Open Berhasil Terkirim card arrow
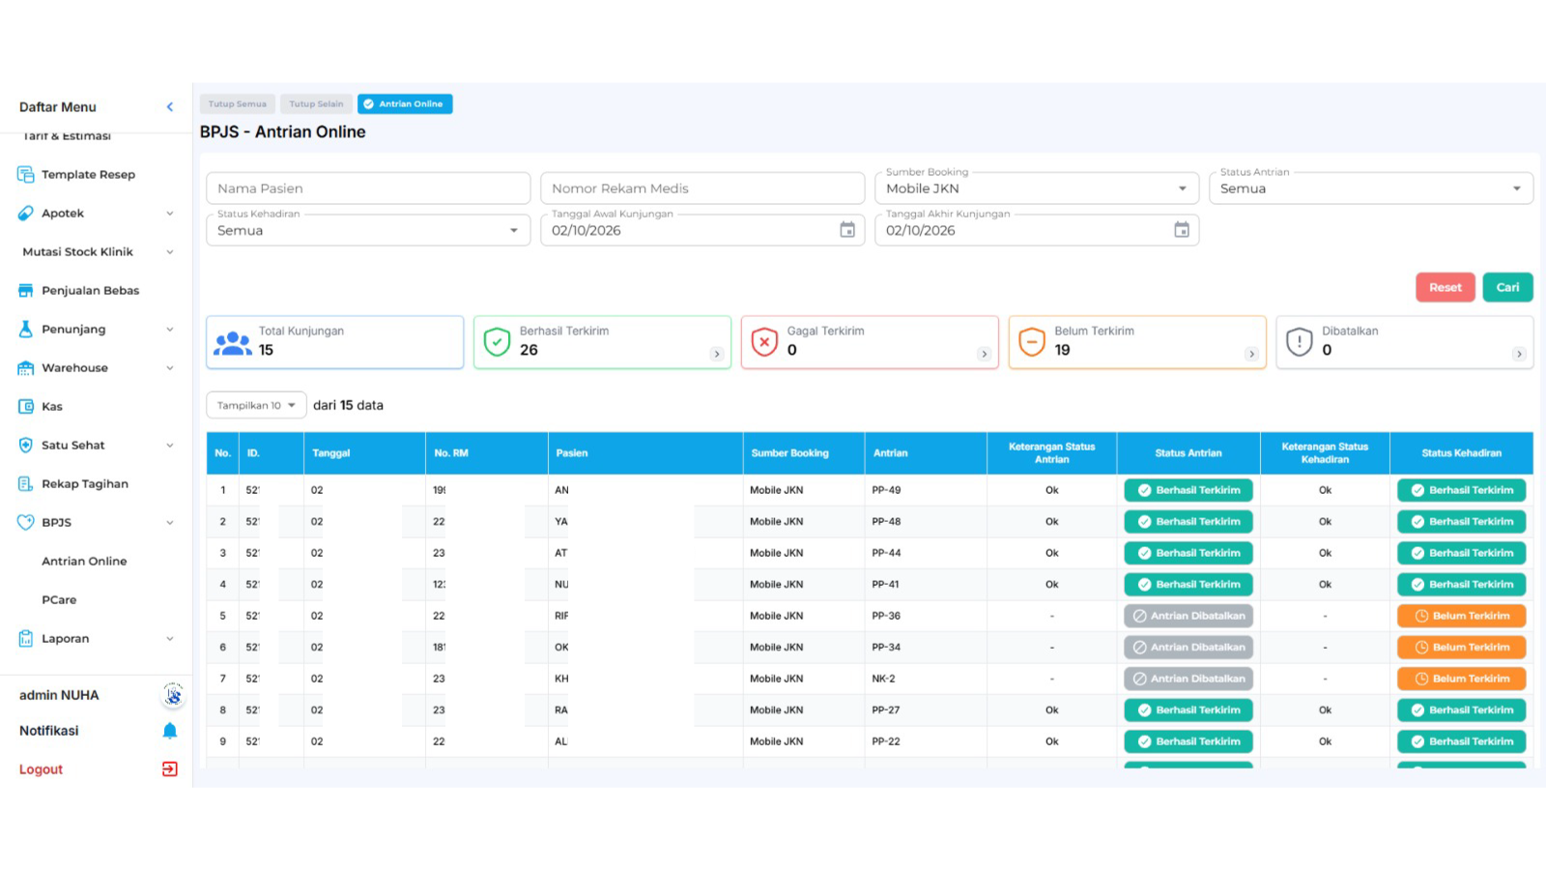The image size is (1546, 870). coord(717,354)
